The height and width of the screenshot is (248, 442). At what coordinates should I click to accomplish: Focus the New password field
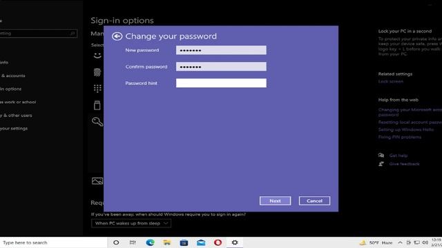(221, 50)
